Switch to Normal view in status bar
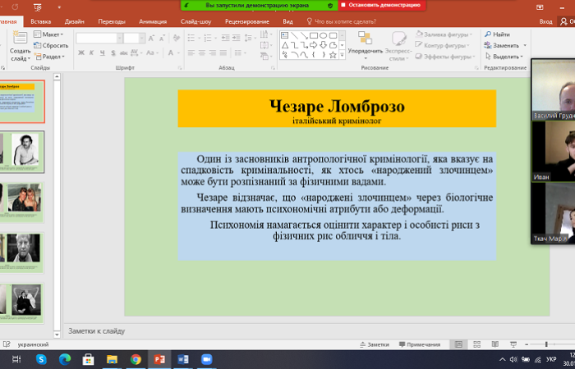575x369 pixels. click(x=457, y=344)
